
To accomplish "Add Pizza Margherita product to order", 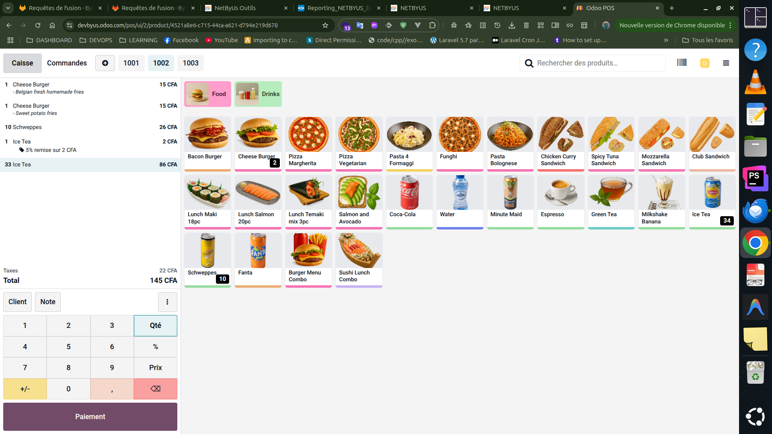I will pos(308,144).
